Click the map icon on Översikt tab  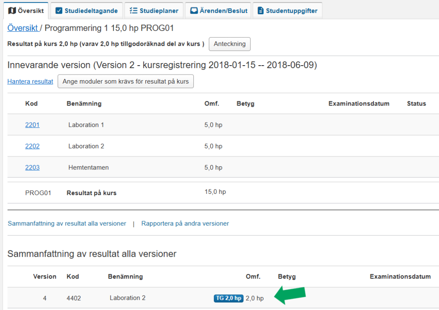tap(12, 10)
